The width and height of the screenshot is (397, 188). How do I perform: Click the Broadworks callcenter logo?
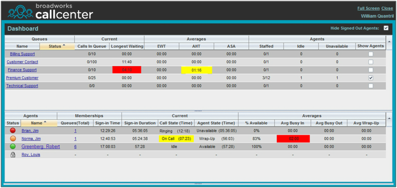[50, 11]
